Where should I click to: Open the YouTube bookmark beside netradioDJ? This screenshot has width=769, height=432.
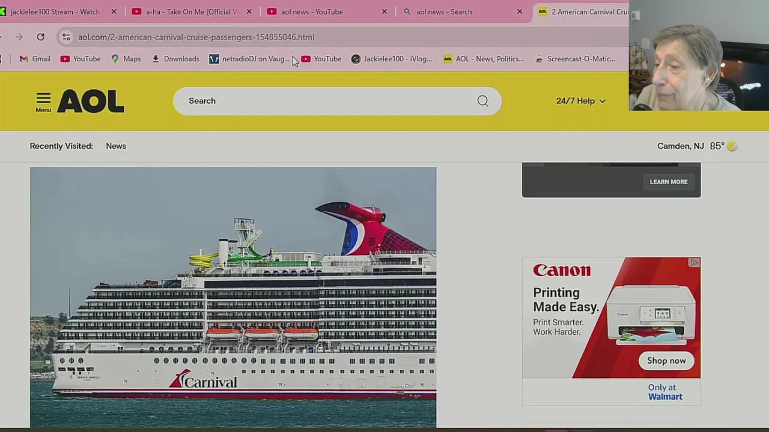tap(321, 59)
